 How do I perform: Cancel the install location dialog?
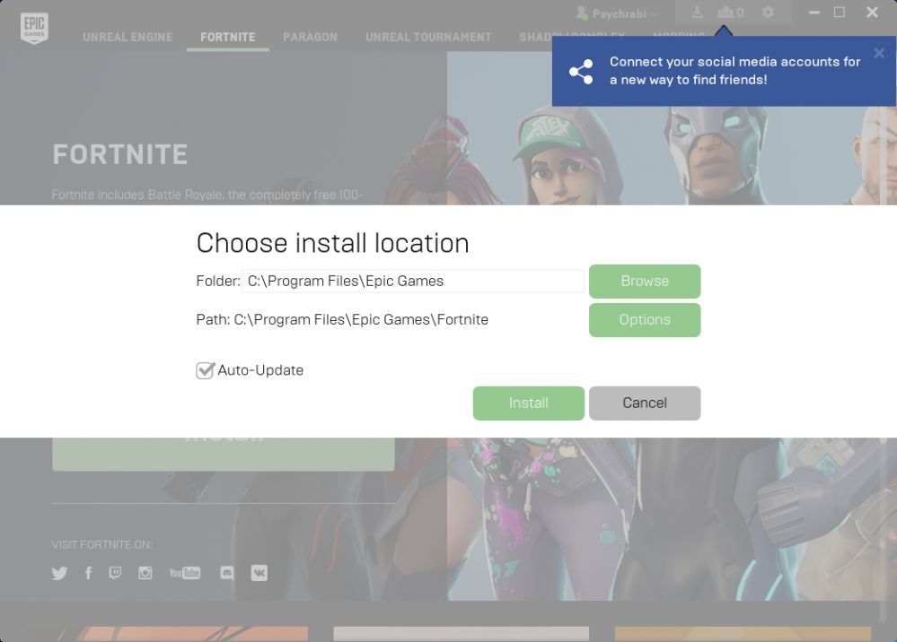point(645,403)
